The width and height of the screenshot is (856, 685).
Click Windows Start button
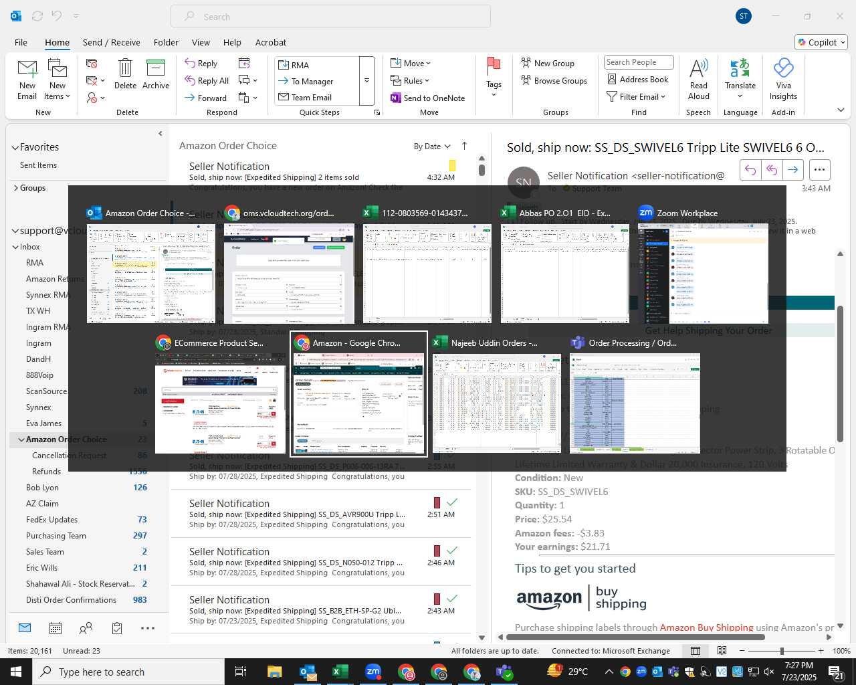tap(16, 672)
